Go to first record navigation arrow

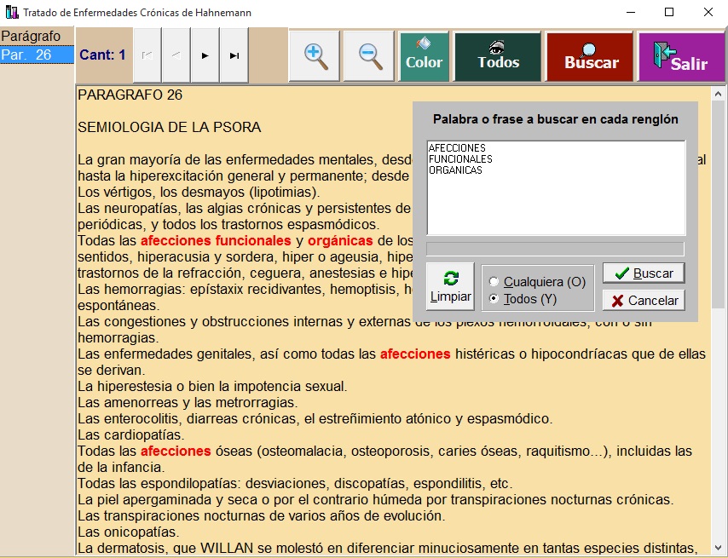(147, 55)
